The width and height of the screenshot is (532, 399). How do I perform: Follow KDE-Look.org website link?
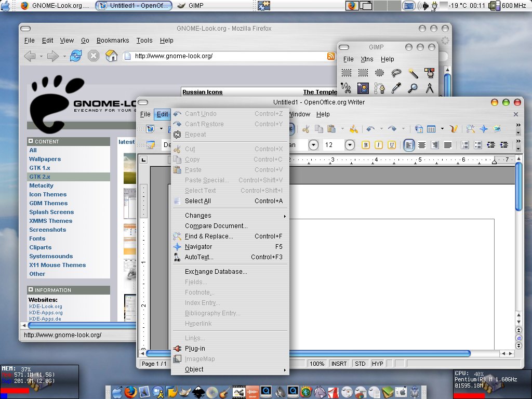point(46,307)
